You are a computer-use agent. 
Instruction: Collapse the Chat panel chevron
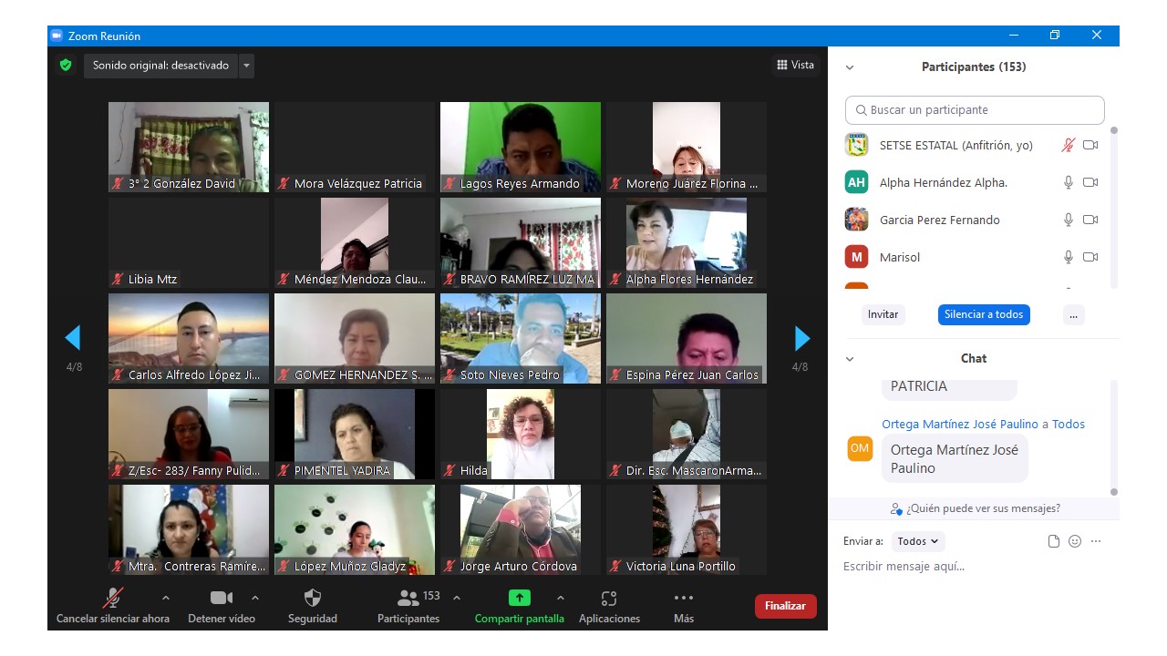(850, 359)
